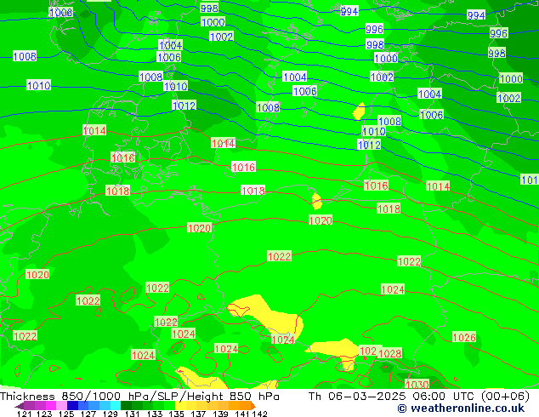Click legend value 127
Screen dimensions: 539x417
pyautogui.click(x=88, y=414)
